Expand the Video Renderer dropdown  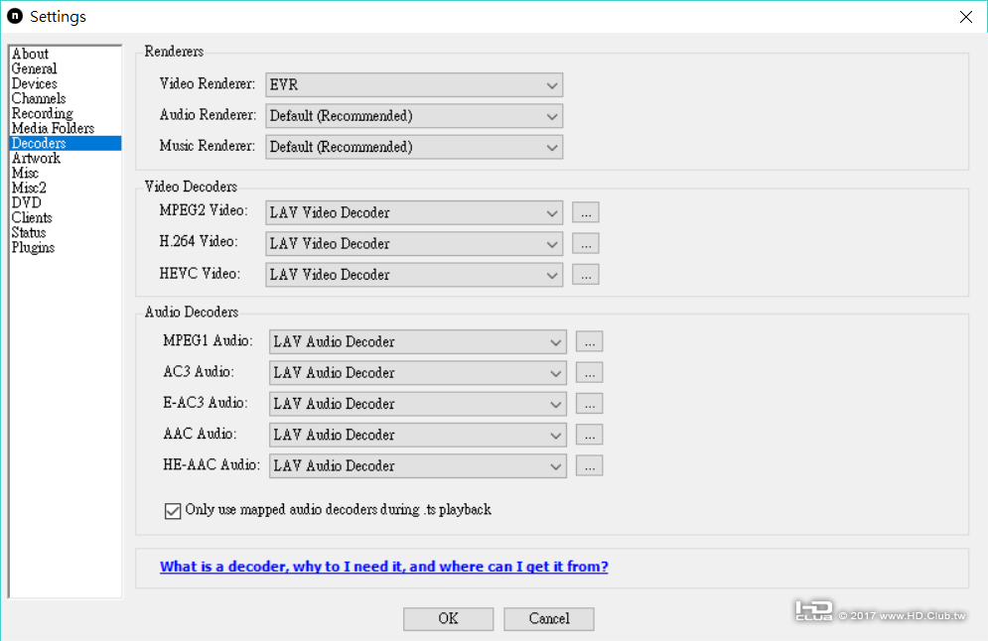[x=414, y=85]
